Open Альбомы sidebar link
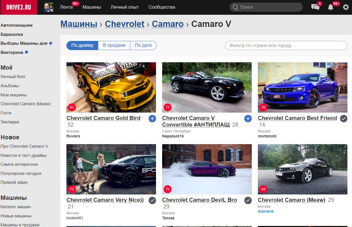Image resolution: width=352 pixels, height=227 pixels. [x=10, y=86]
